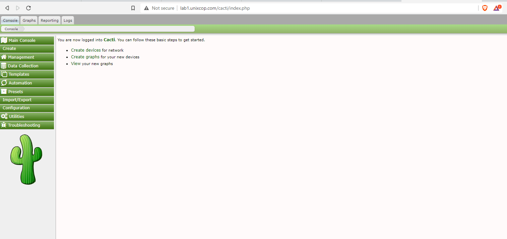Open the Main Console menu
The height and width of the screenshot is (239, 507).
tap(27, 40)
